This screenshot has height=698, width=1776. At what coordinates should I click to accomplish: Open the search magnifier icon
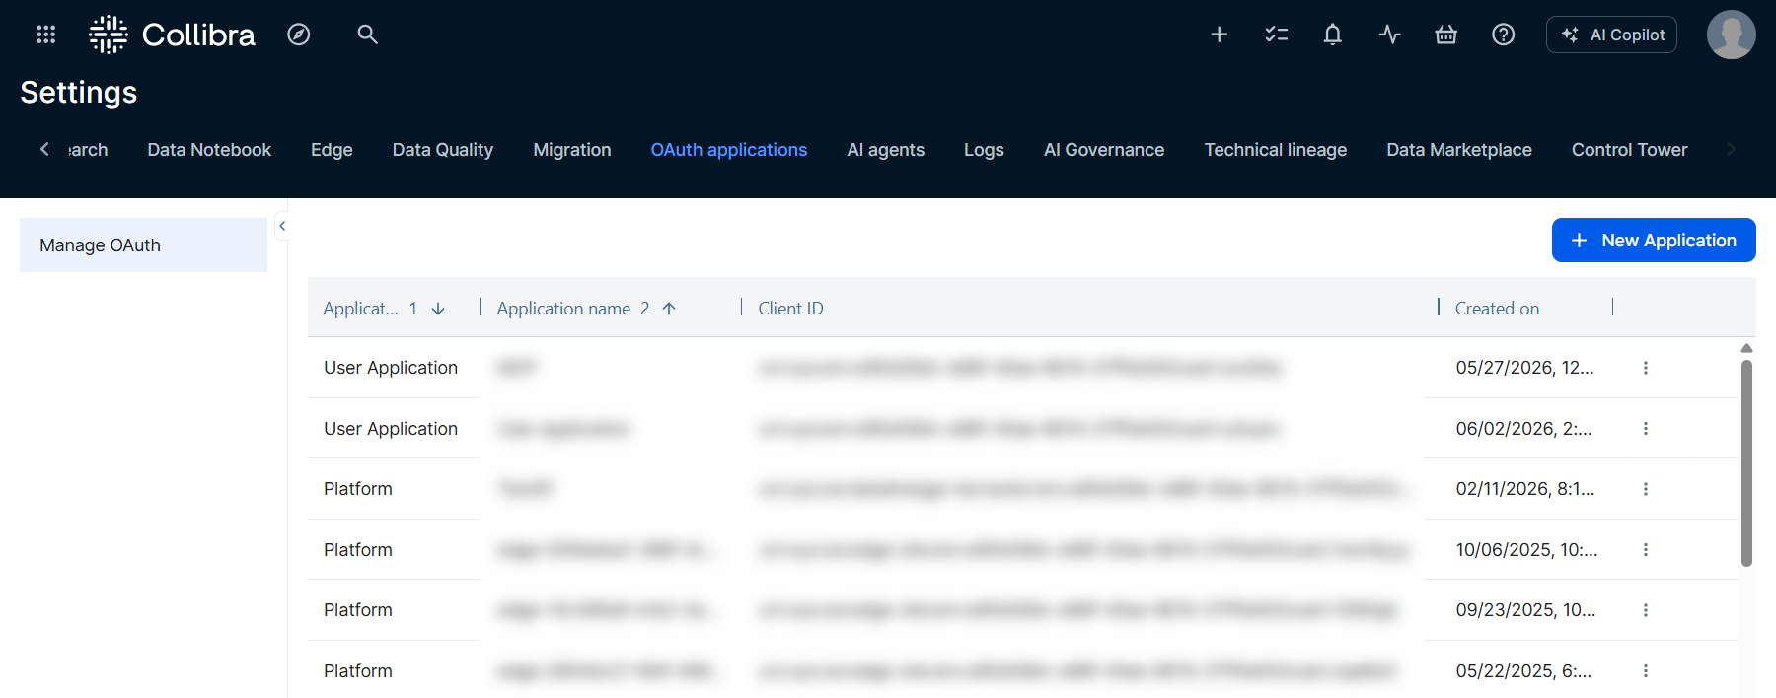(367, 35)
